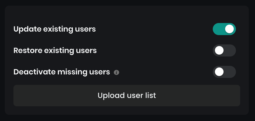This screenshot has width=255, height=121.
Task: Disable the Update existing users toggle
Action: (224, 29)
